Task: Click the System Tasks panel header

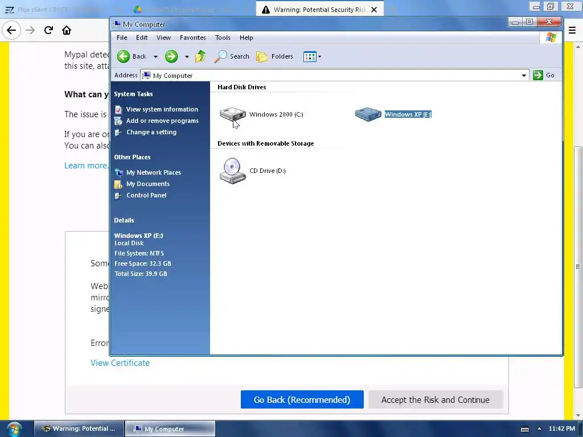Action: (x=133, y=94)
